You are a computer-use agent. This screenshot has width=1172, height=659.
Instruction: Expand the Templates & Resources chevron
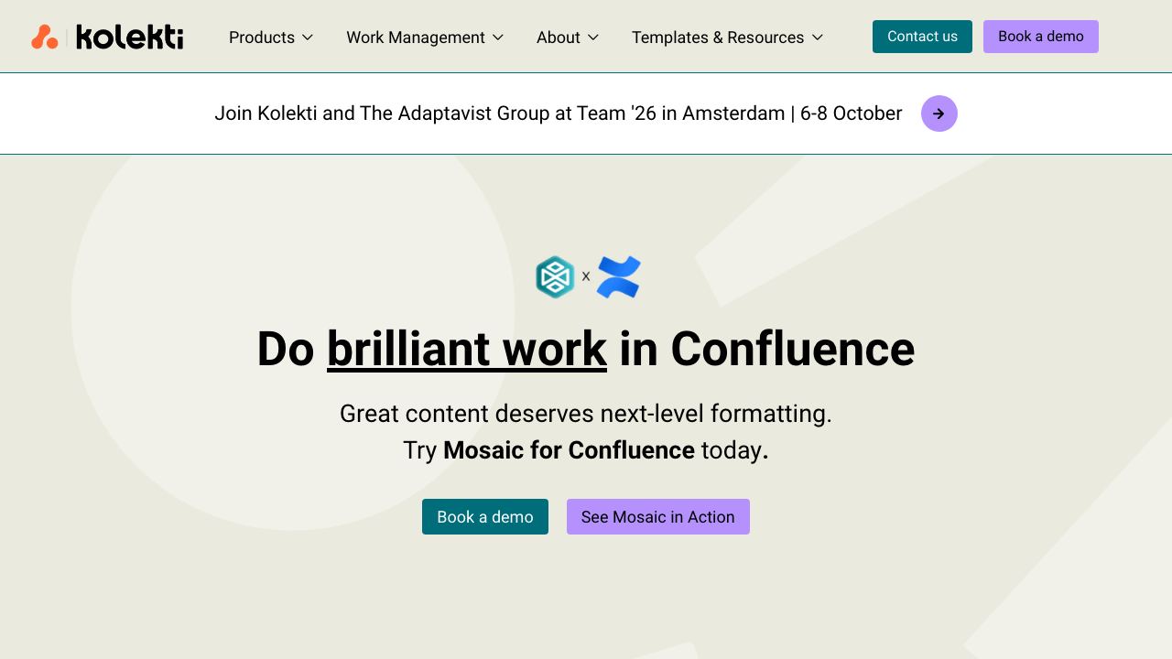tap(818, 38)
